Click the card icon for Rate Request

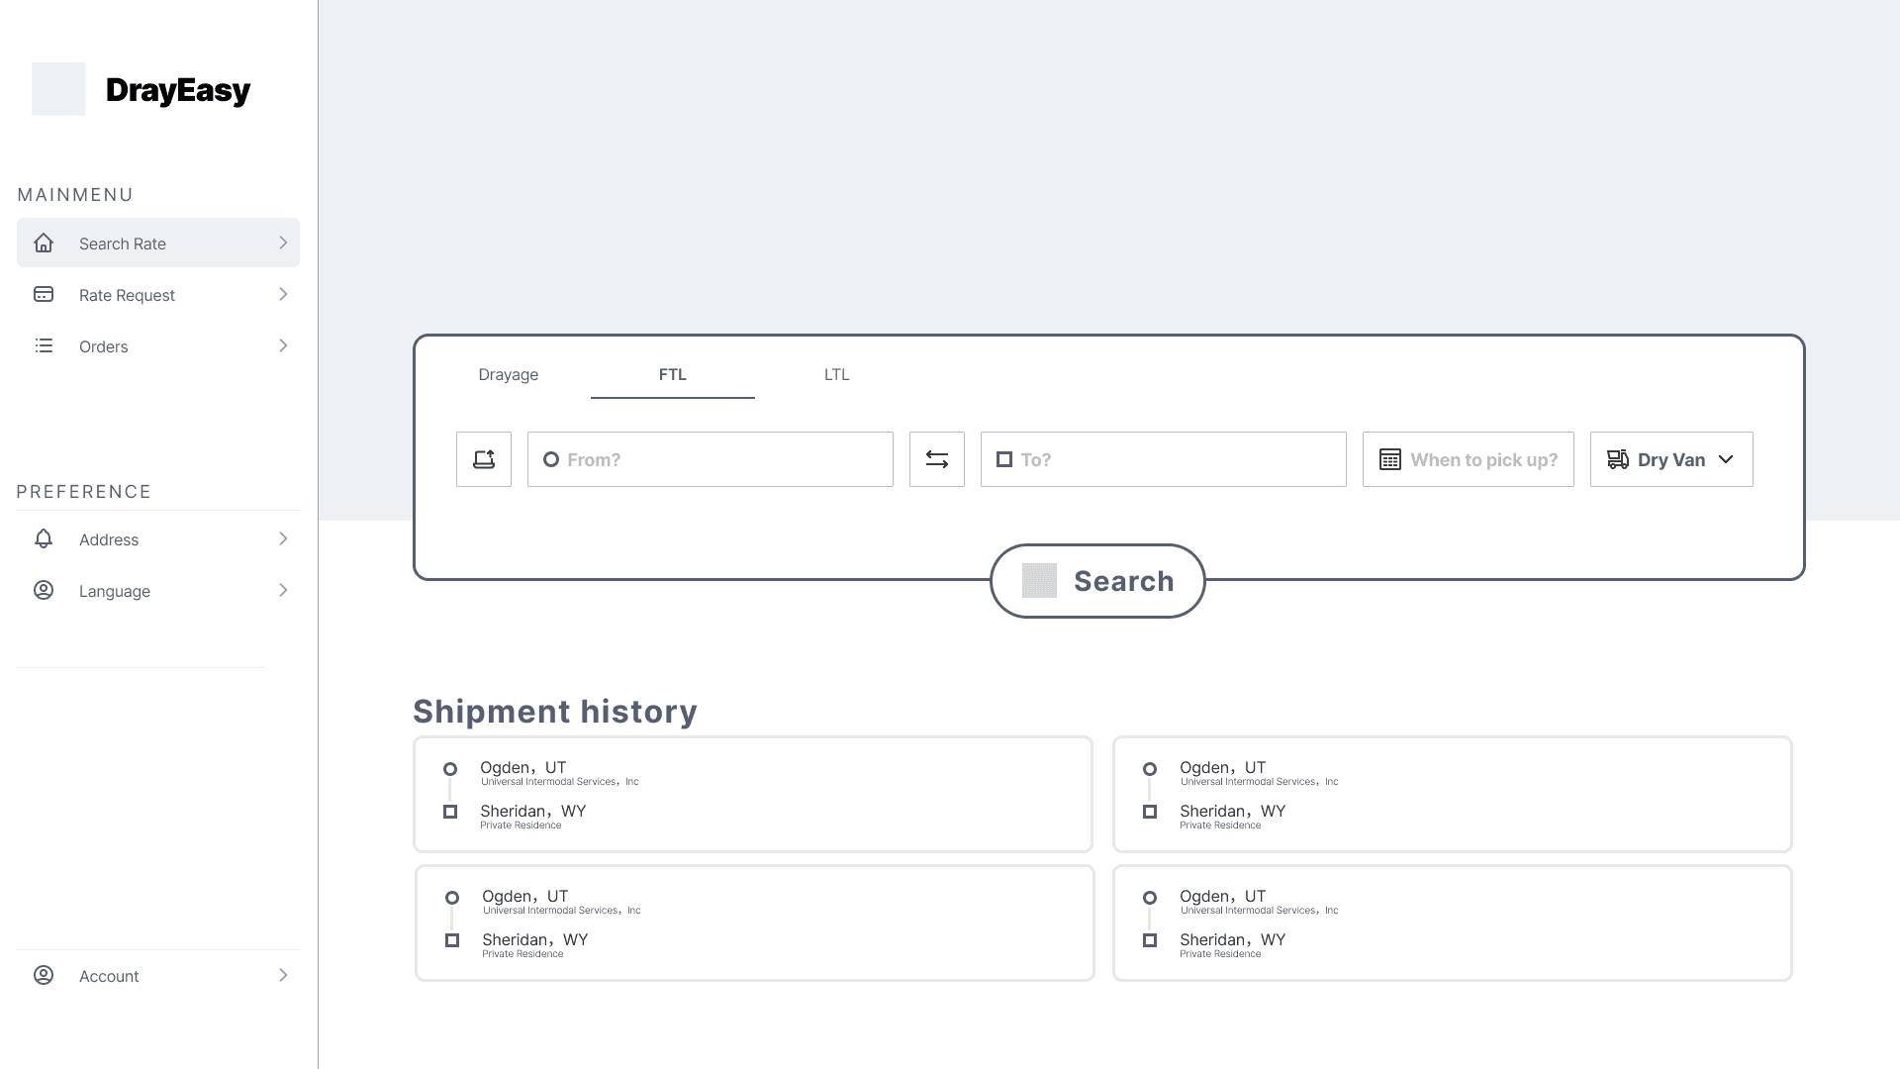(x=44, y=295)
